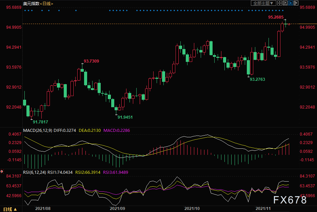Screen dimensions: 317x212
Task: Click the 2021/11 date label
Action: [263, 208]
